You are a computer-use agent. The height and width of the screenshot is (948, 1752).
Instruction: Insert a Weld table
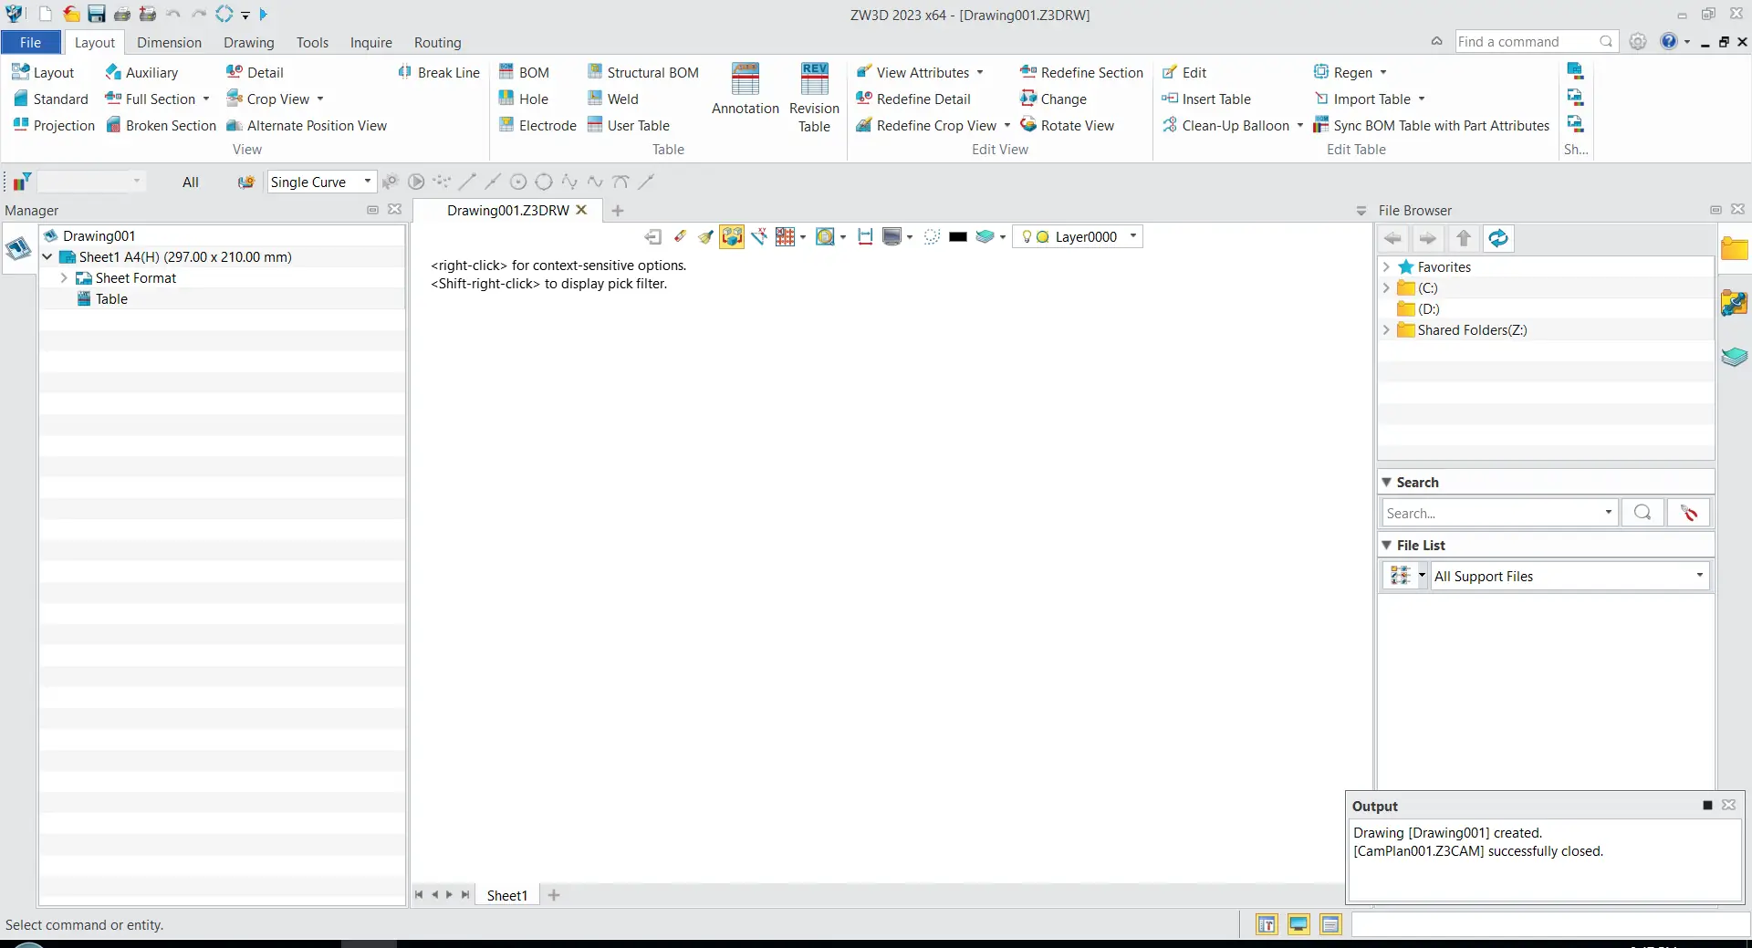(x=612, y=99)
